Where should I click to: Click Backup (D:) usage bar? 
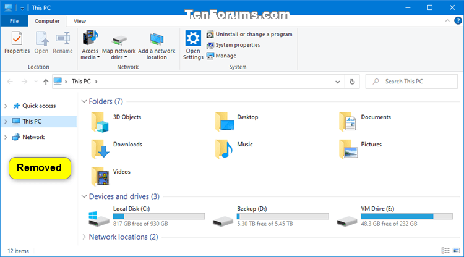283,216
